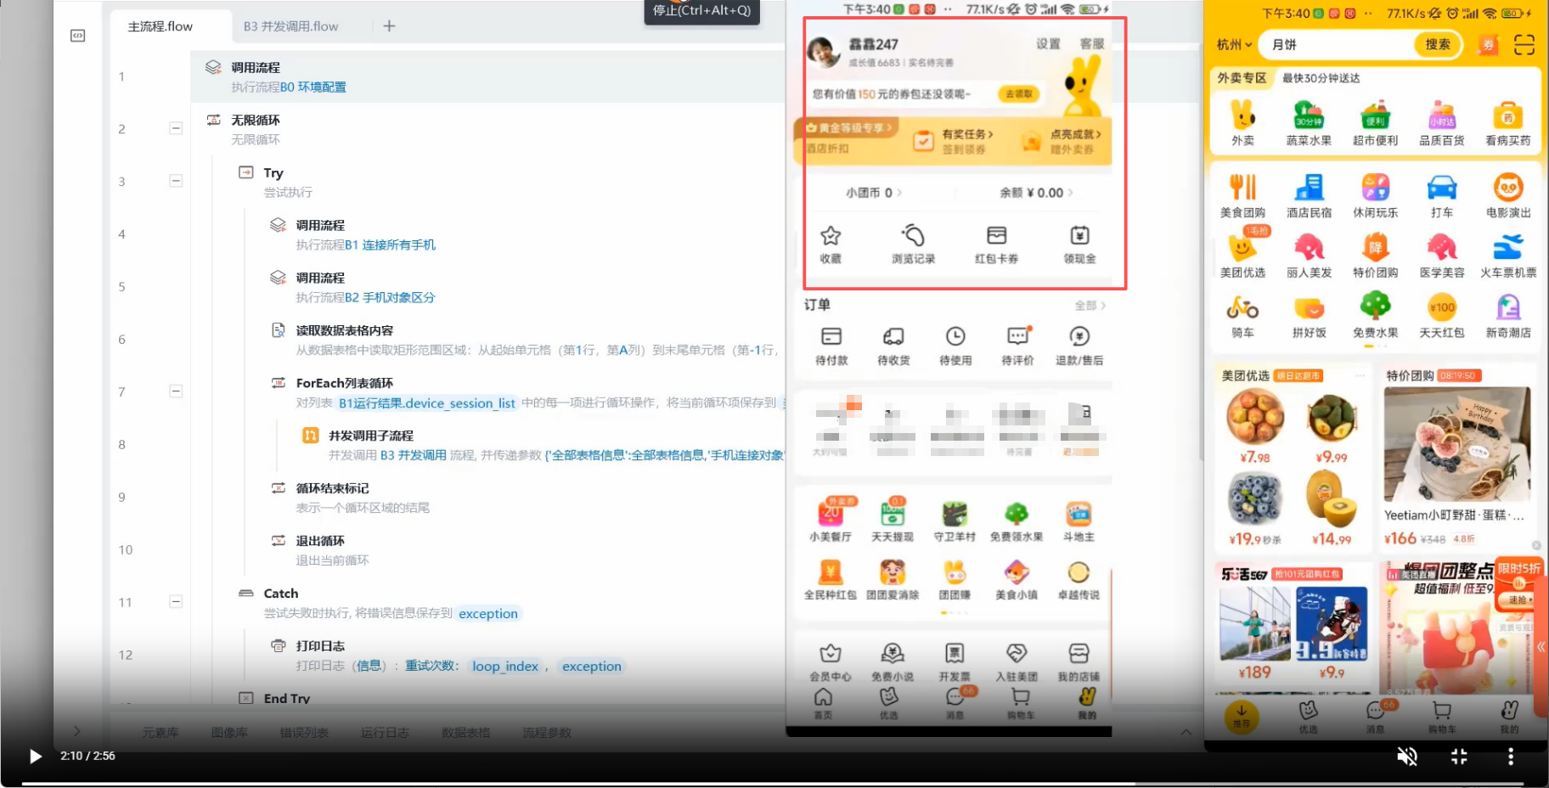Collapse the Try block

point(176,181)
